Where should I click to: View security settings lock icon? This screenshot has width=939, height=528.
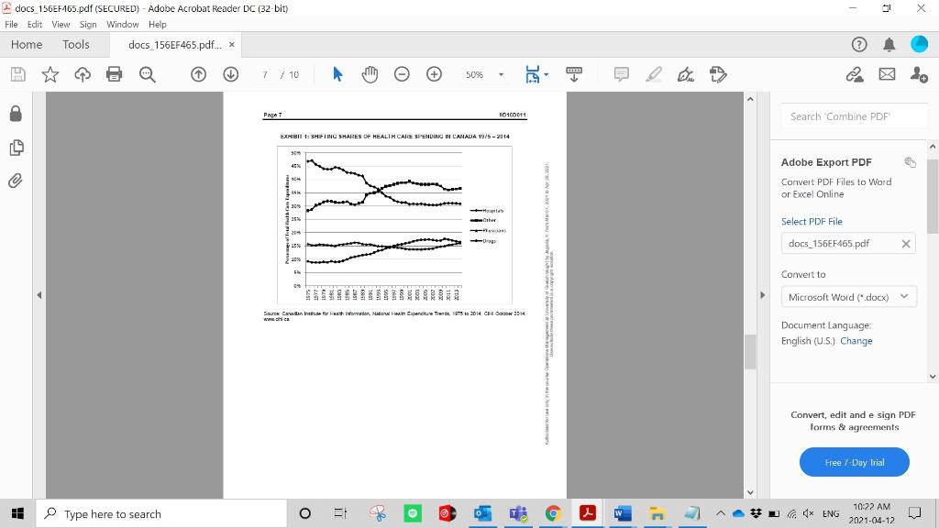[x=17, y=114]
